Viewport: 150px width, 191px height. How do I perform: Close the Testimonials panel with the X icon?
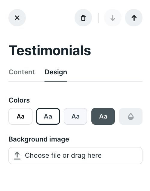[17, 18]
